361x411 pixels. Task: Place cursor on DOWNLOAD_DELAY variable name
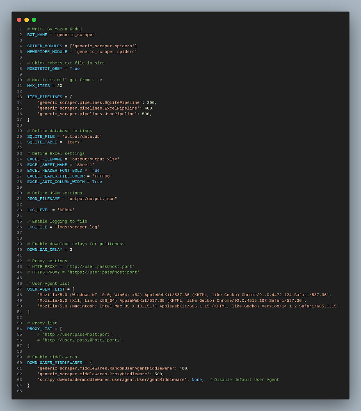point(45,249)
